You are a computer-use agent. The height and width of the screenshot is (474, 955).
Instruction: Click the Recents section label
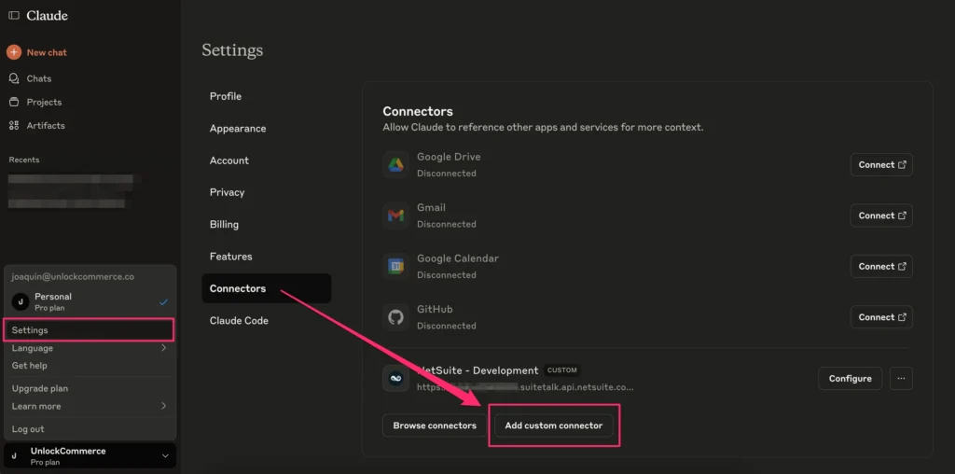pyautogui.click(x=23, y=160)
